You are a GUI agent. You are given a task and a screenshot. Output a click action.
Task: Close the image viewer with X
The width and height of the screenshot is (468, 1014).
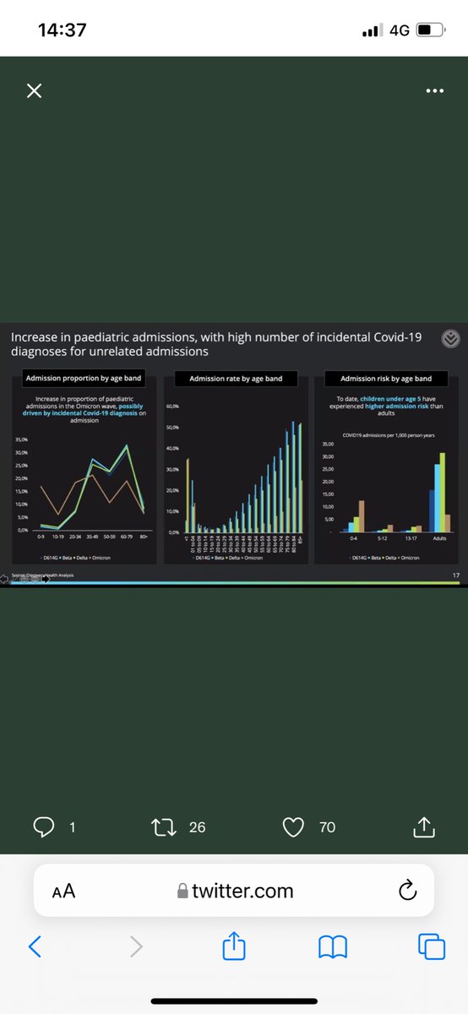click(x=34, y=90)
